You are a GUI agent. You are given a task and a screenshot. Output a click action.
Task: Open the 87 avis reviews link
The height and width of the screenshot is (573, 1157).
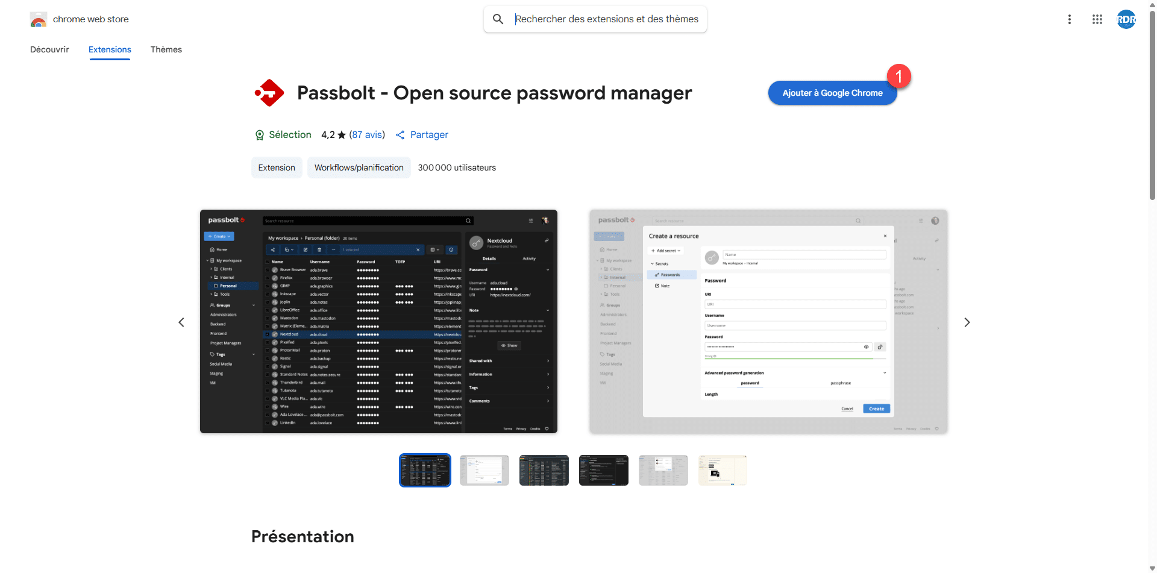(366, 135)
